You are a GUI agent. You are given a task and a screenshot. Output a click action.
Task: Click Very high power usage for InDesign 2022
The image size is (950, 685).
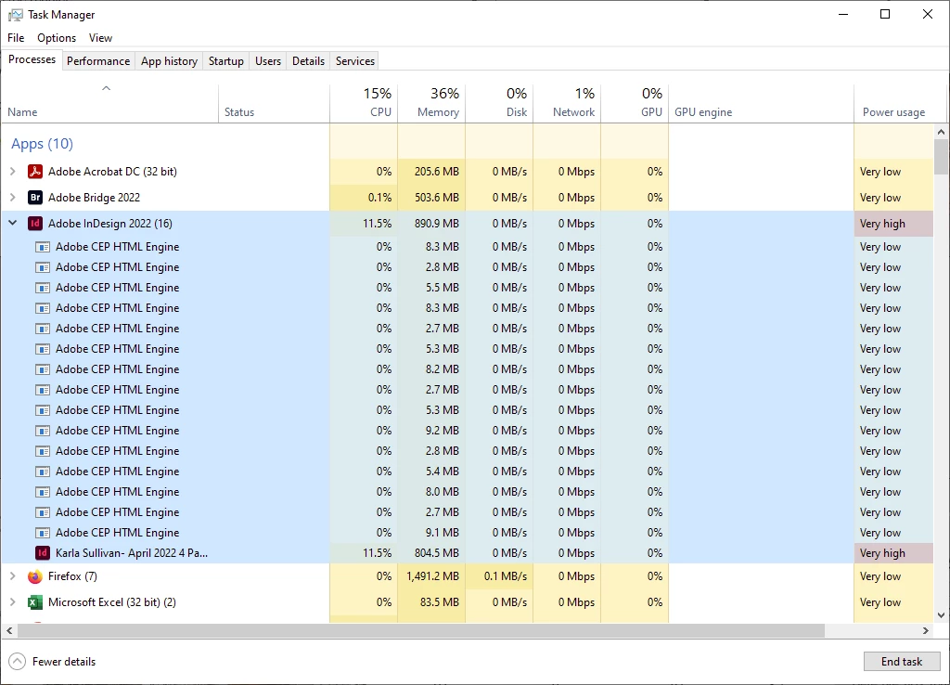point(893,224)
